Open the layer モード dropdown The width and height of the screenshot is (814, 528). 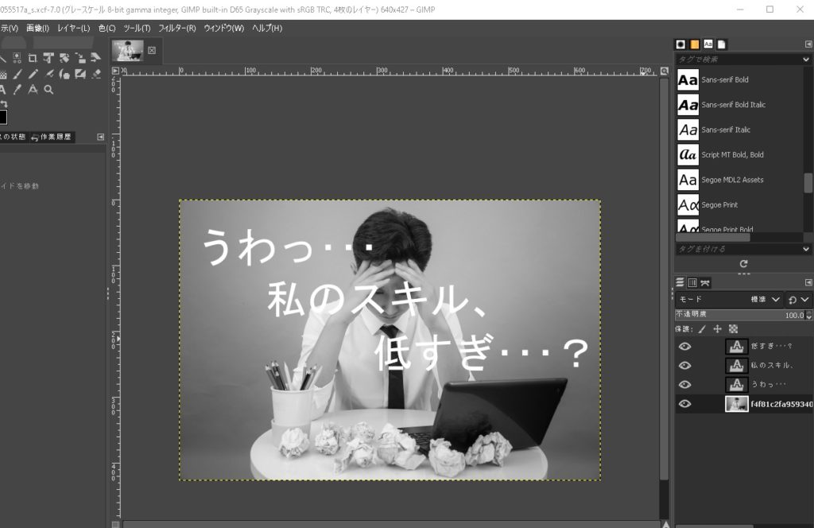[766, 300]
